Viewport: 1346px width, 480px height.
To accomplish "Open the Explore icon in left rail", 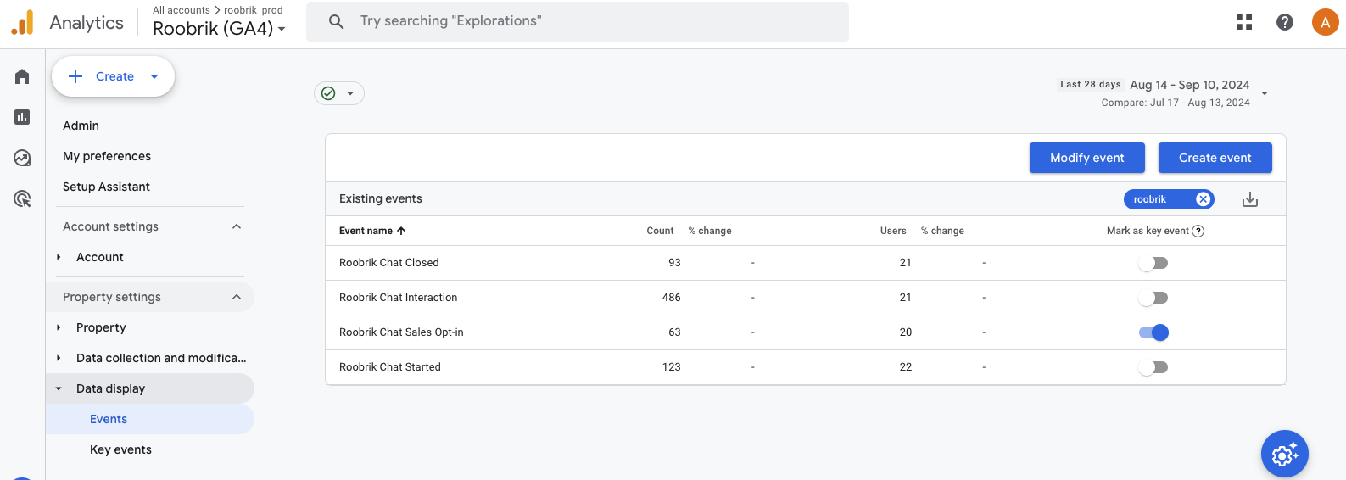I will (22, 158).
